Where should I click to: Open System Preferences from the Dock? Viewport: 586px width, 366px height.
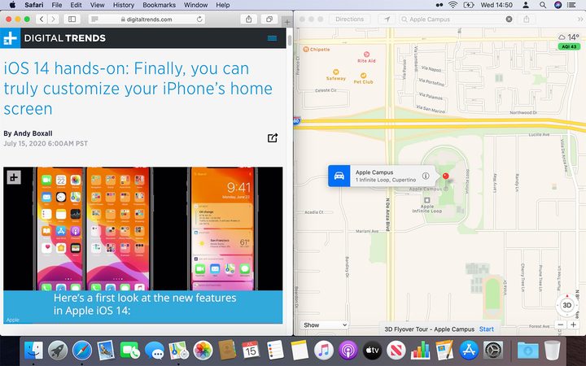493,351
